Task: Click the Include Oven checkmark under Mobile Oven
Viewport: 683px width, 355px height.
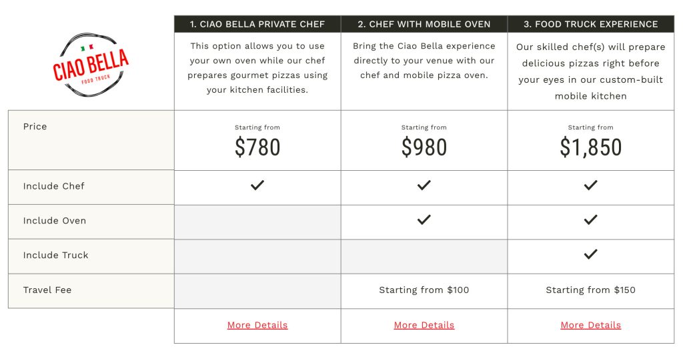Action: pyautogui.click(x=424, y=220)
